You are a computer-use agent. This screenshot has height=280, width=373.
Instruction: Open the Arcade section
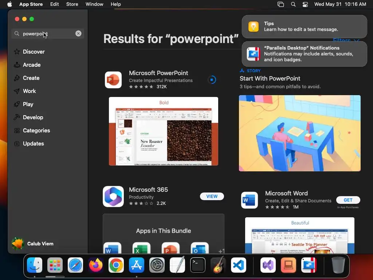coord(32,65)
